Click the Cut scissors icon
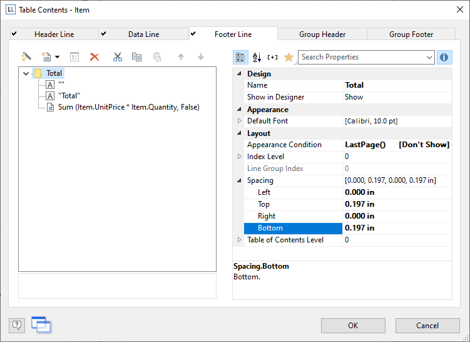 coord(117,57)
